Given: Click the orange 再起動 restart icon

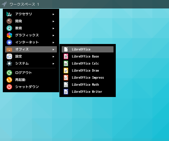Looking at the screenshot, I should (9, 80).
